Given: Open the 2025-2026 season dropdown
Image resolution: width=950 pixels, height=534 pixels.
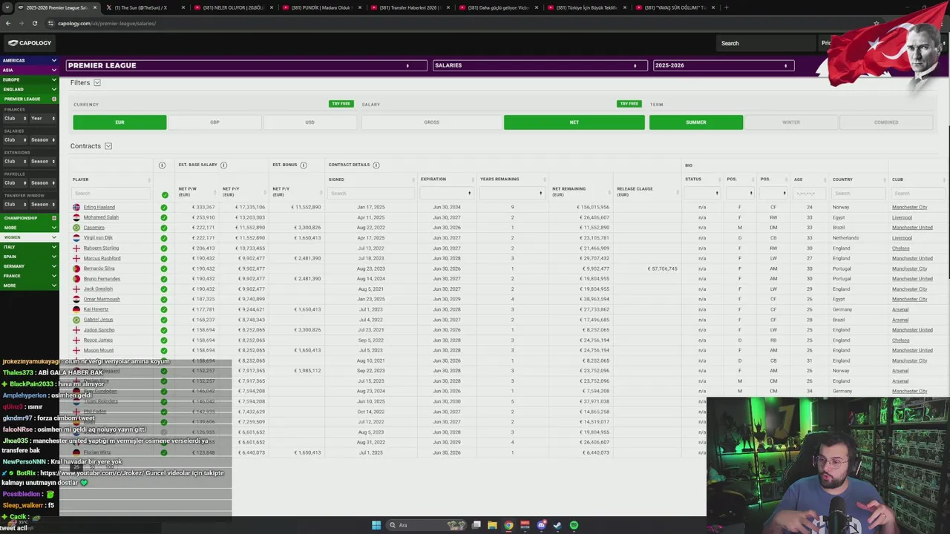Looking at the screenshot, I should point(723,65).
